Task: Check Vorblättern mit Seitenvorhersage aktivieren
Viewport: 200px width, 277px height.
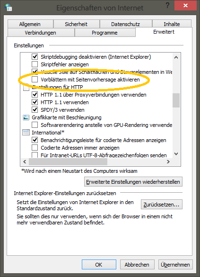Action: [35, 80]
